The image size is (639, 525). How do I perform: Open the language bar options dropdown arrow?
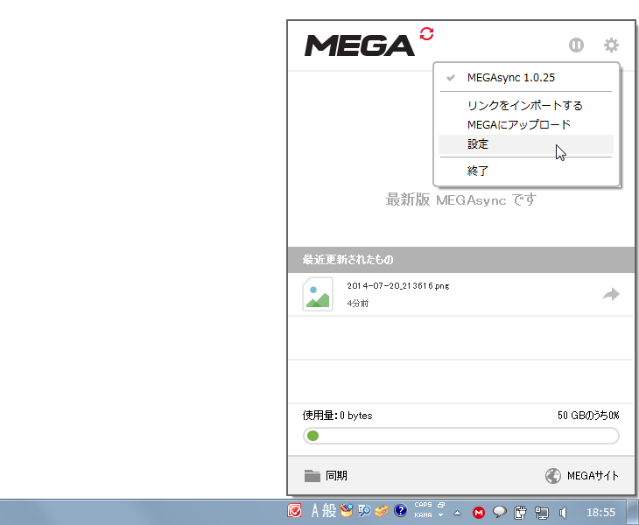click(x=441, y=515)
